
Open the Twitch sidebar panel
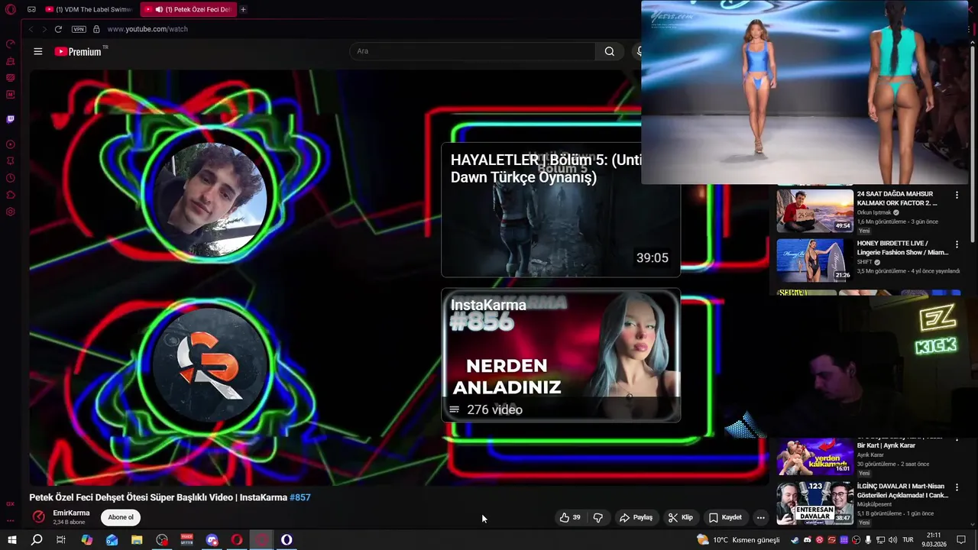pos(11,119)
